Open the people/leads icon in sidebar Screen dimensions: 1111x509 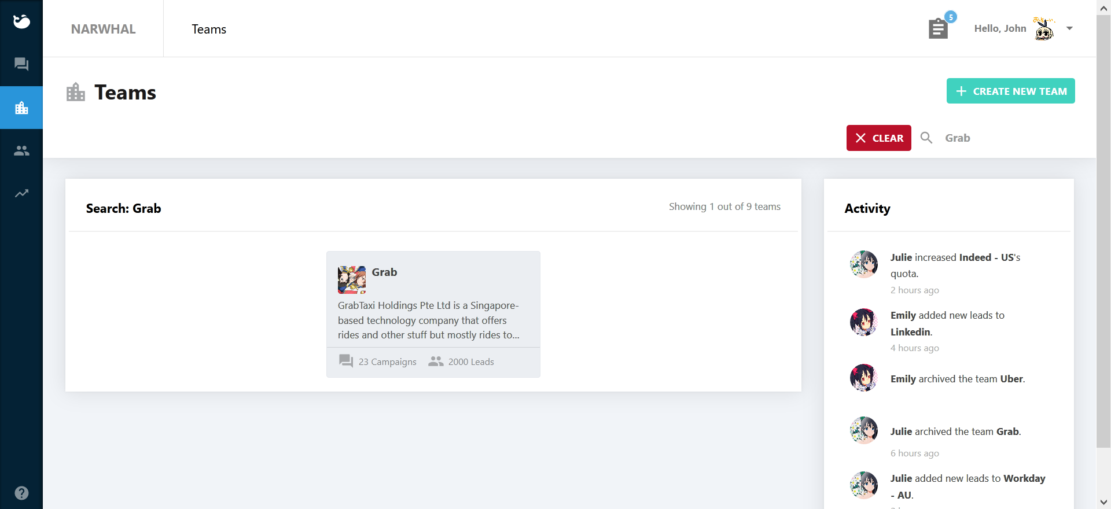tap(21, 150)
